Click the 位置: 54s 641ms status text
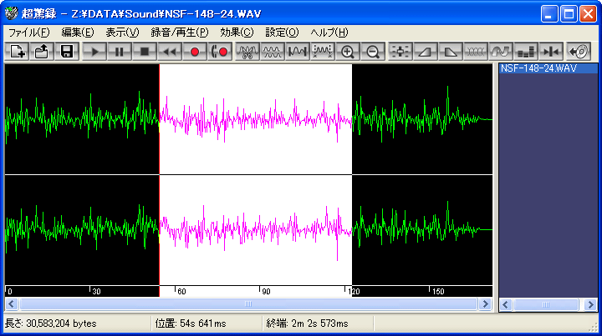This screenshot has height=336, width=602. point(191,323)
